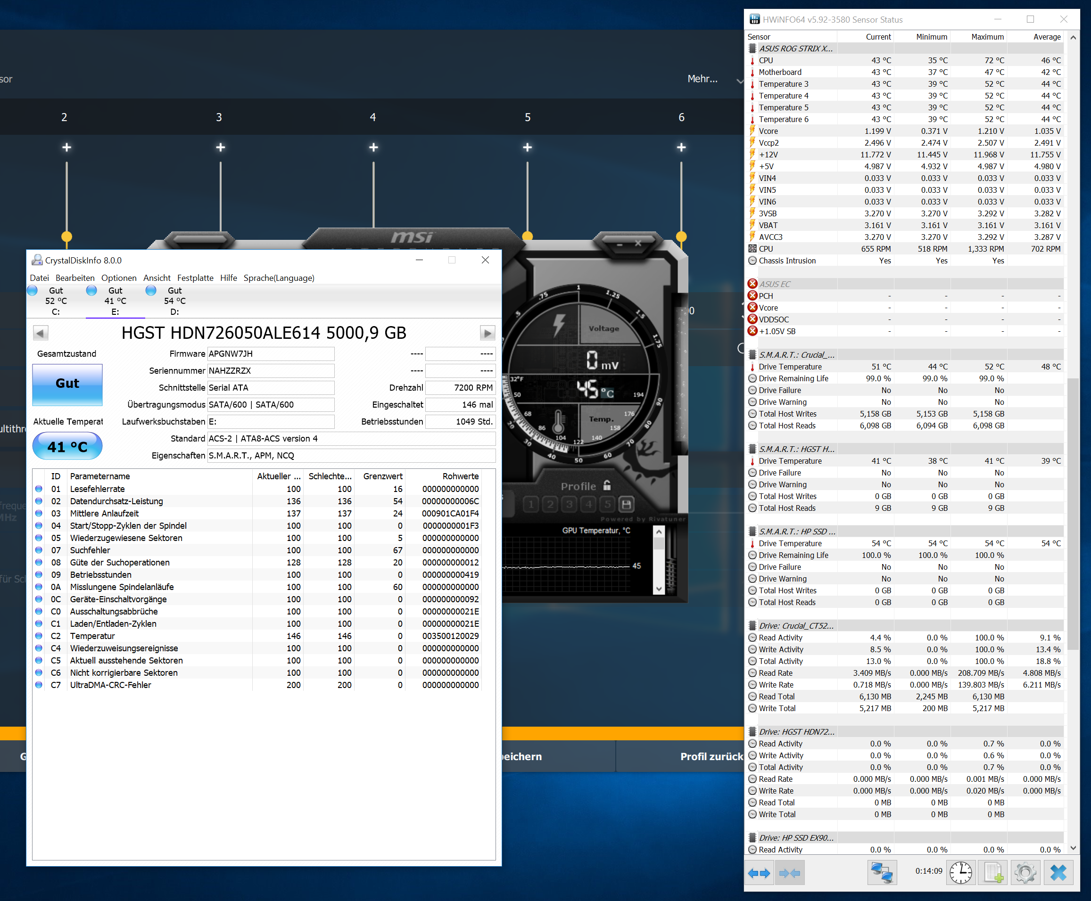Click the blue Gut health status button
The image size is (1091, 901).
click(x=67, y=385)
